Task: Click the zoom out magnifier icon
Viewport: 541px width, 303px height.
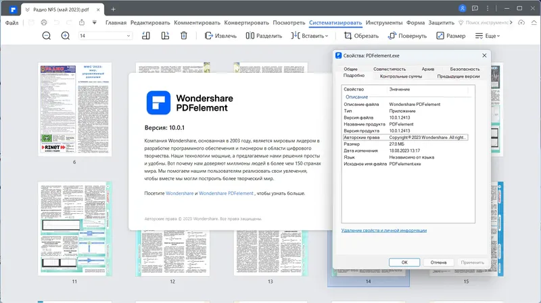Action: pos(46,36)
